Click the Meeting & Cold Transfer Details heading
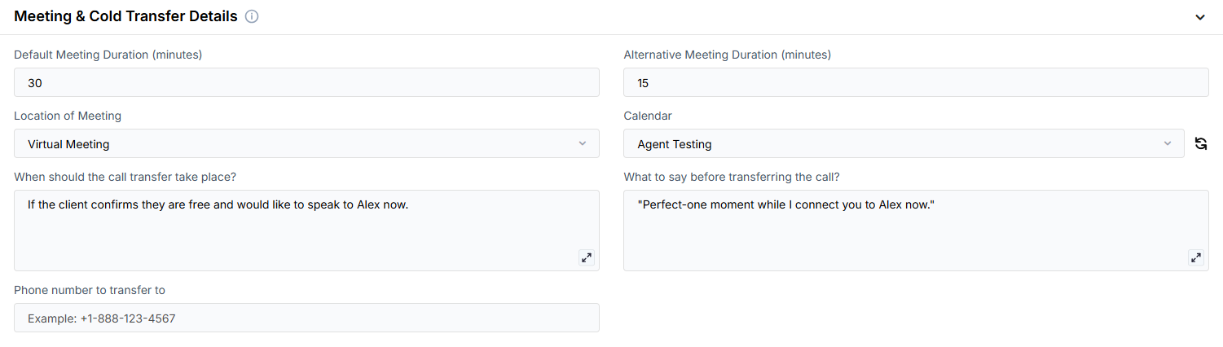This screenshot has height=347, width=1223. [125, 16]
